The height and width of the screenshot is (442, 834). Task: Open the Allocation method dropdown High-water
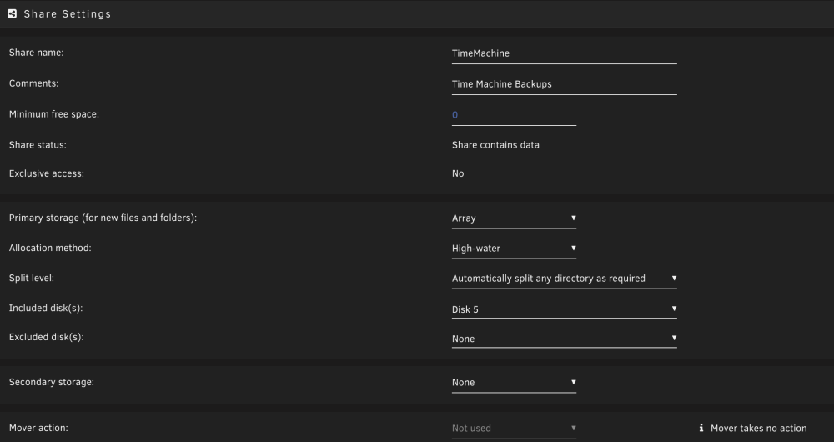514,249
